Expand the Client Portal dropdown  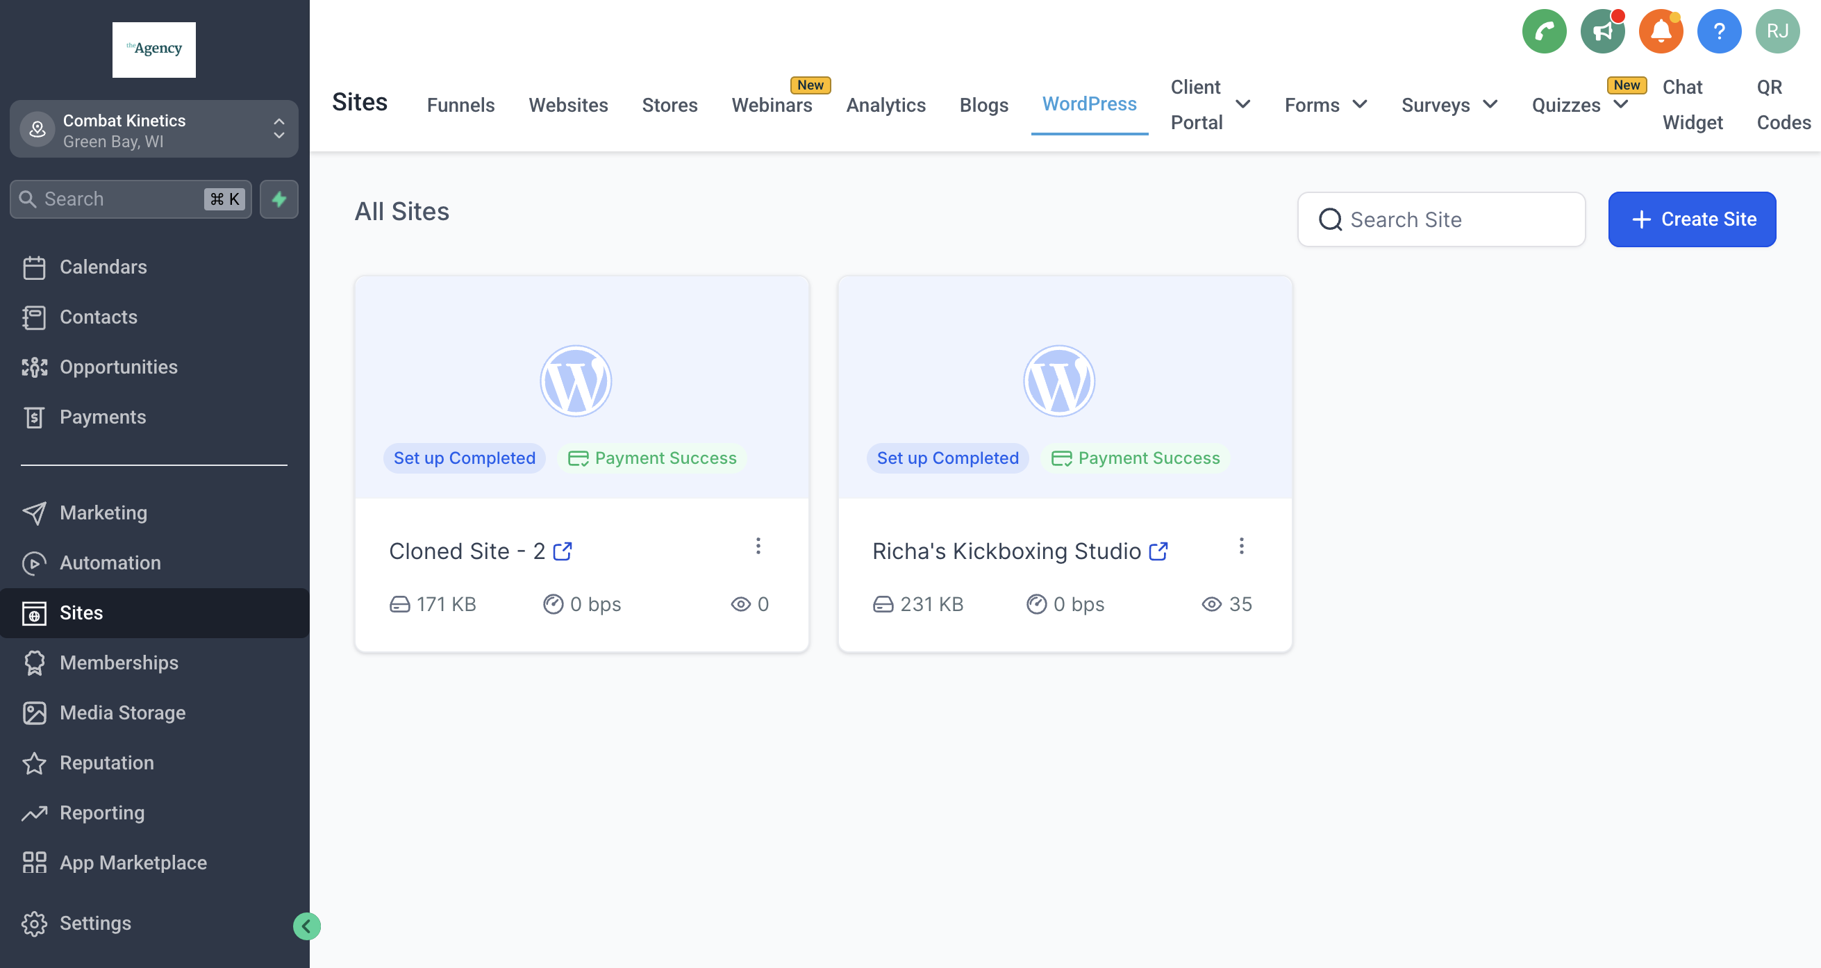[1242, 105]
